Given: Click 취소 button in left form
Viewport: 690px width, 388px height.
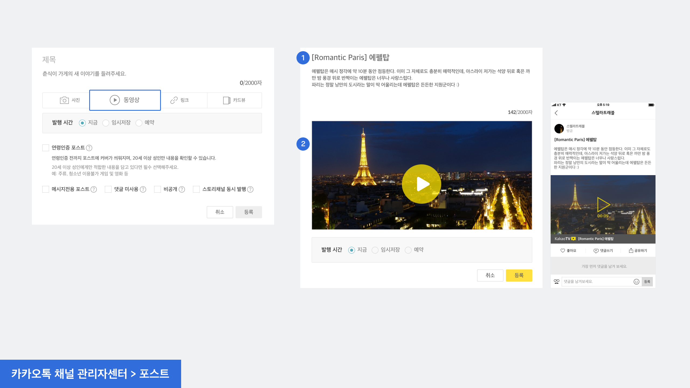Looking at the screenshot, I should coord(220,212).
